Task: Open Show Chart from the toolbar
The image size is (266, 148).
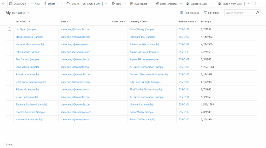Action: tap(18, 4)
